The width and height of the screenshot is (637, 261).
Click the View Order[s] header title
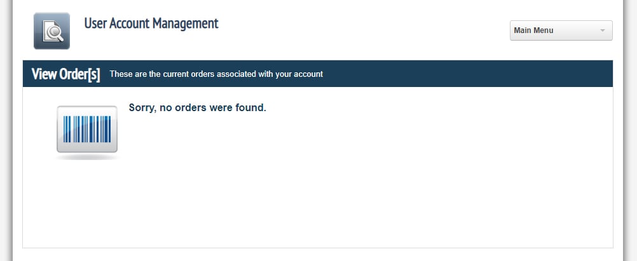click(66, 74)
